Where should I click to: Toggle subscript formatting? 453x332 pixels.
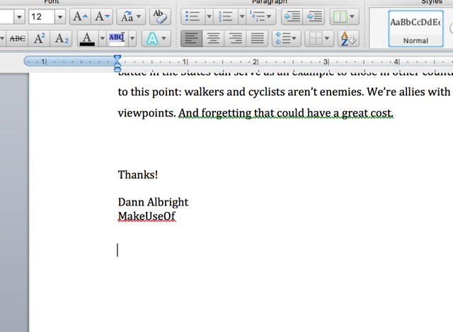tap(62, 38)
